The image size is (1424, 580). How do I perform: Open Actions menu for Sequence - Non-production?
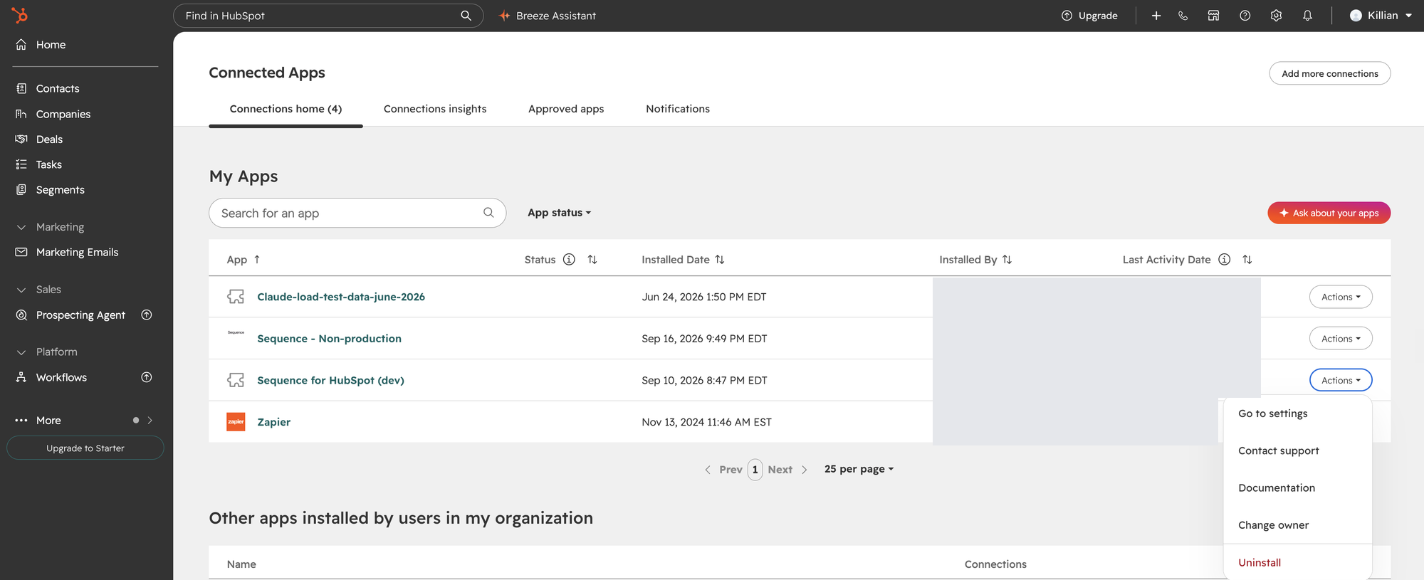[1341, 339]
